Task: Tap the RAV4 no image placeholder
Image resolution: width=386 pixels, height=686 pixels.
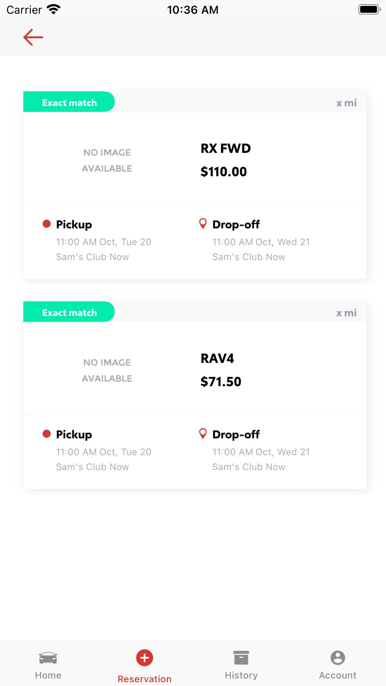Action: [107, 370]
